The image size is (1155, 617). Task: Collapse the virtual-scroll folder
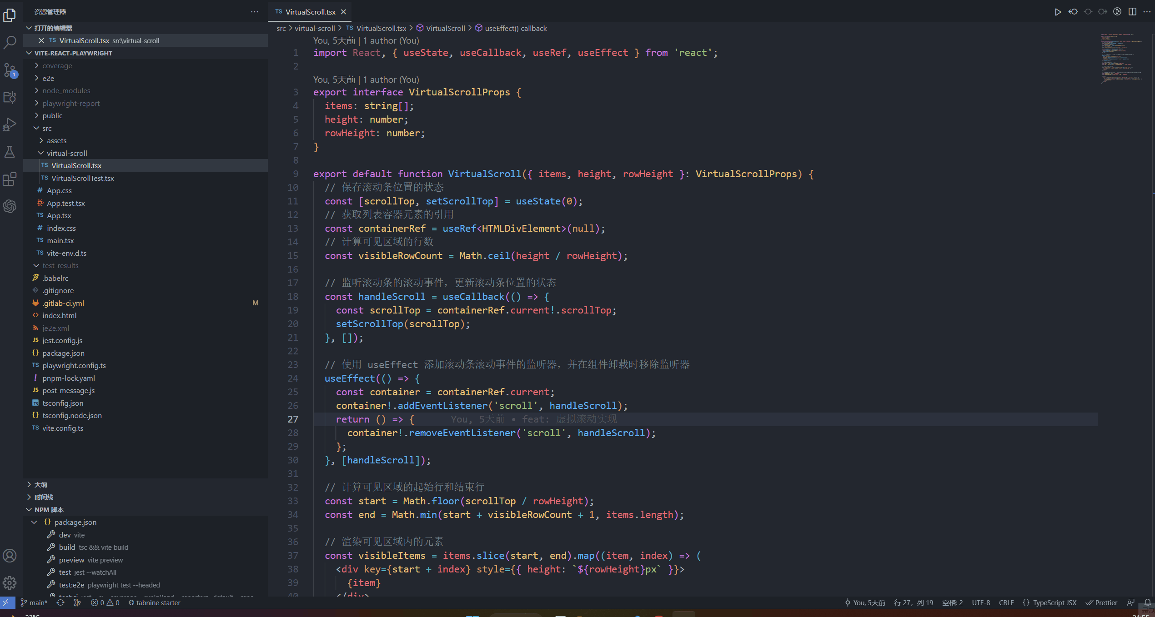[67, 153]
